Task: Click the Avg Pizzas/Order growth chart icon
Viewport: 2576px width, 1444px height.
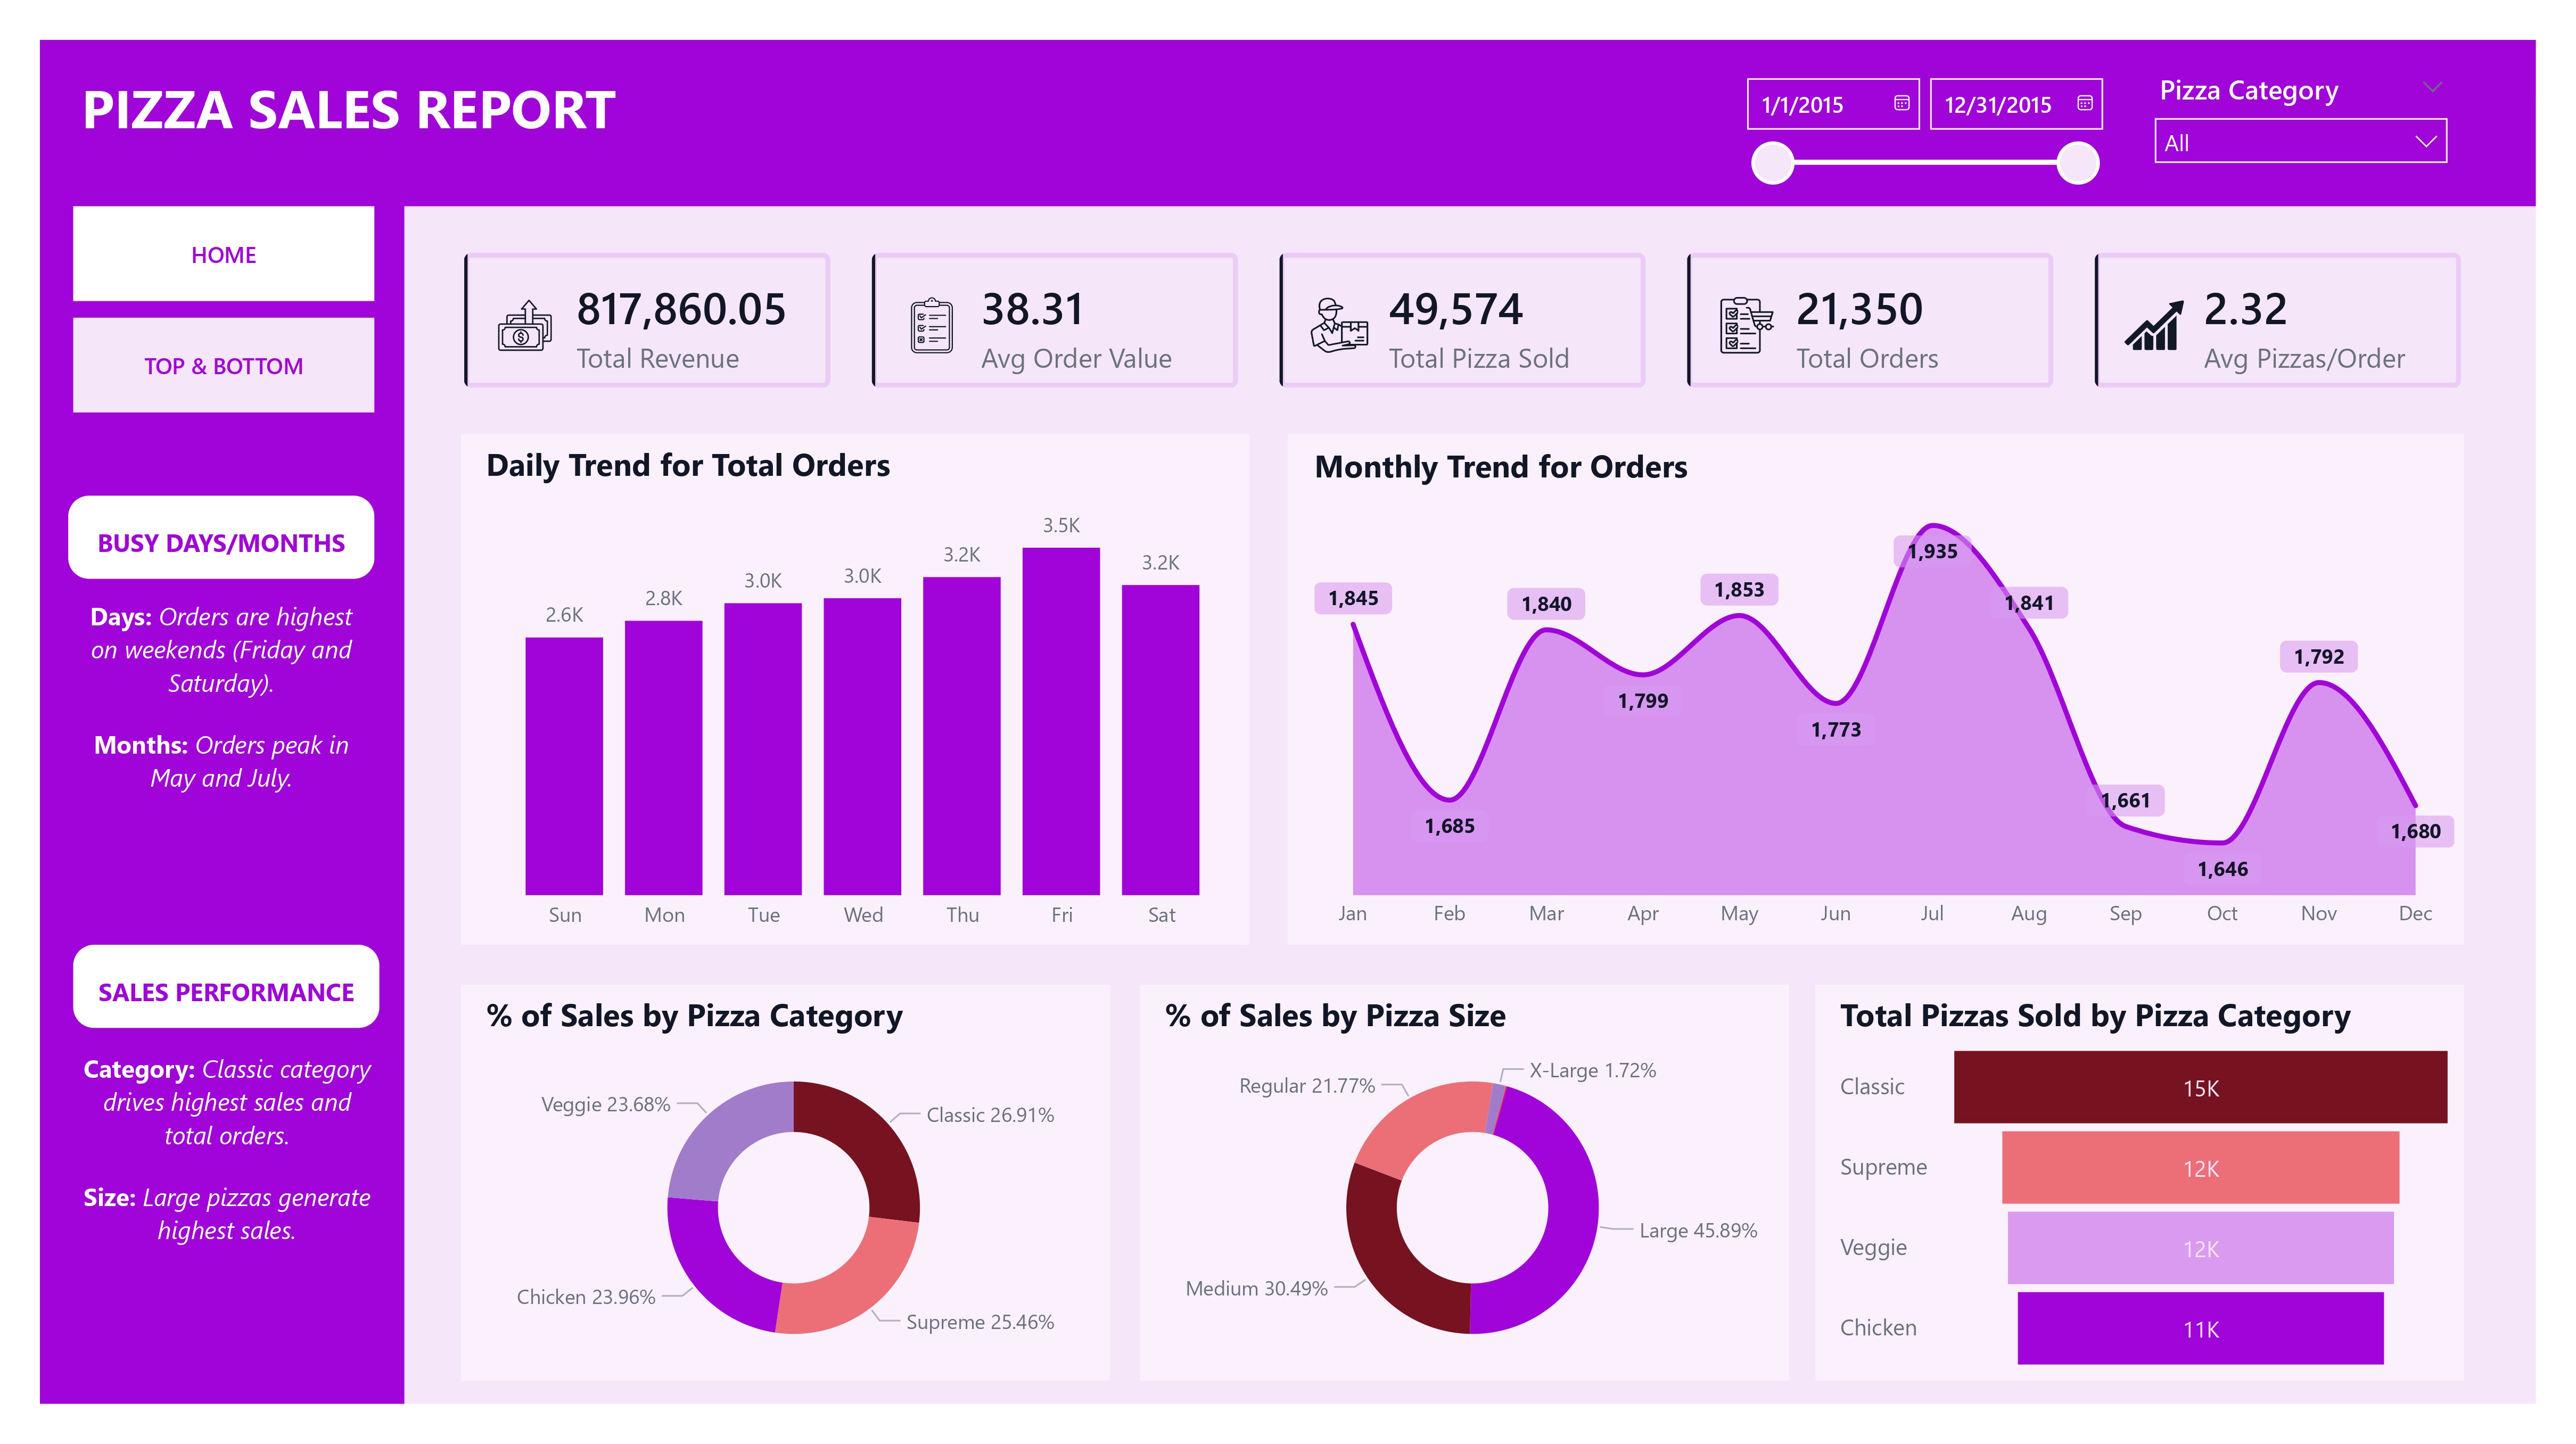Action: [2153, 326]
